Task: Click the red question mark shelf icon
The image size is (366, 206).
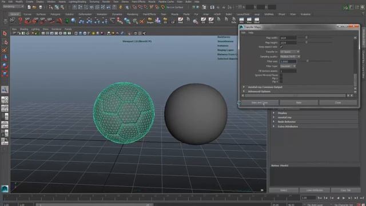Action: point(20,21)
